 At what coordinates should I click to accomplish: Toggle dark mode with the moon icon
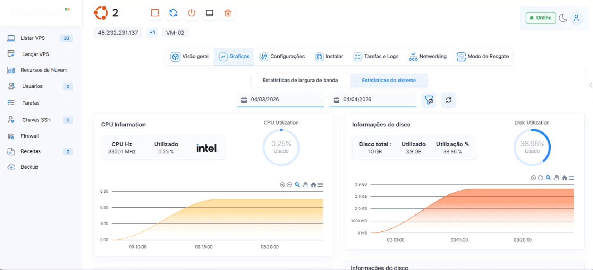click(563, 18)
